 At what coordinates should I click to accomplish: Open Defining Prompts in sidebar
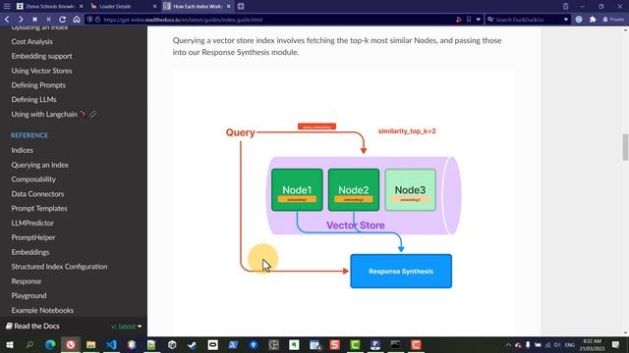pyautogui.click(x=38, y=85)
